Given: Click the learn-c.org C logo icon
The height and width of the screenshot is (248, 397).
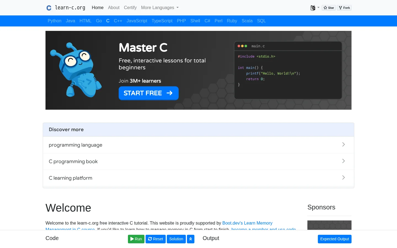Looking at the screenshot, I should pyautogui.click(x=49, y=8).
